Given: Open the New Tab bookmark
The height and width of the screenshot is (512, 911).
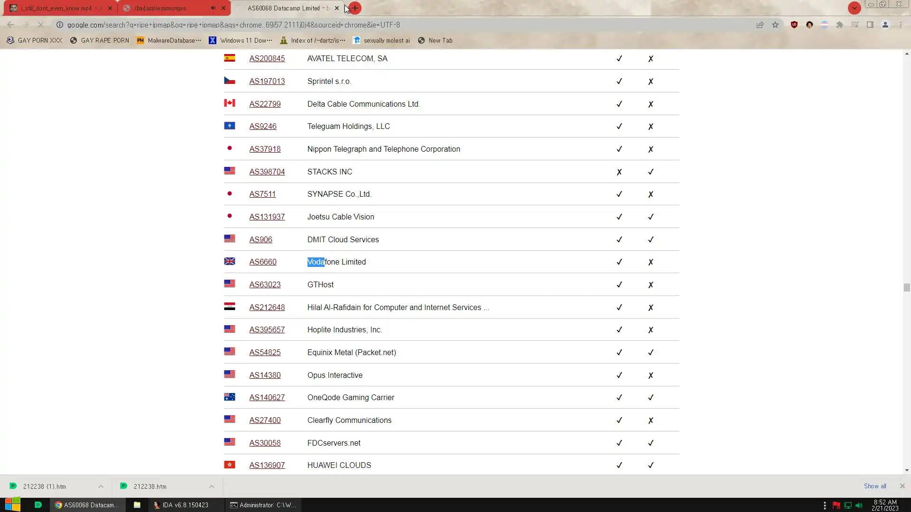Looking at the screenshot, I should coord(435,40).
